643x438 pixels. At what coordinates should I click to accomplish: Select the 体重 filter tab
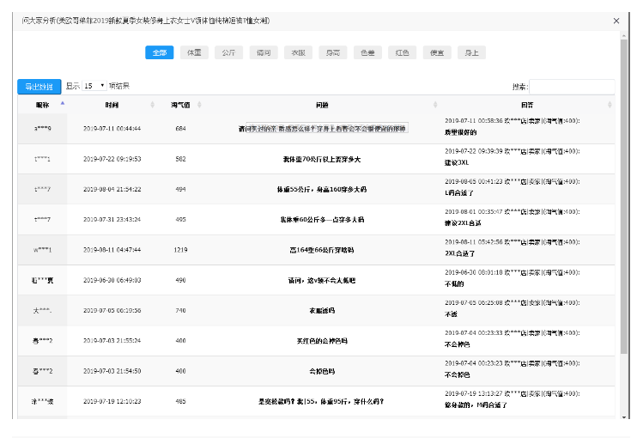[x=194, y=52]
